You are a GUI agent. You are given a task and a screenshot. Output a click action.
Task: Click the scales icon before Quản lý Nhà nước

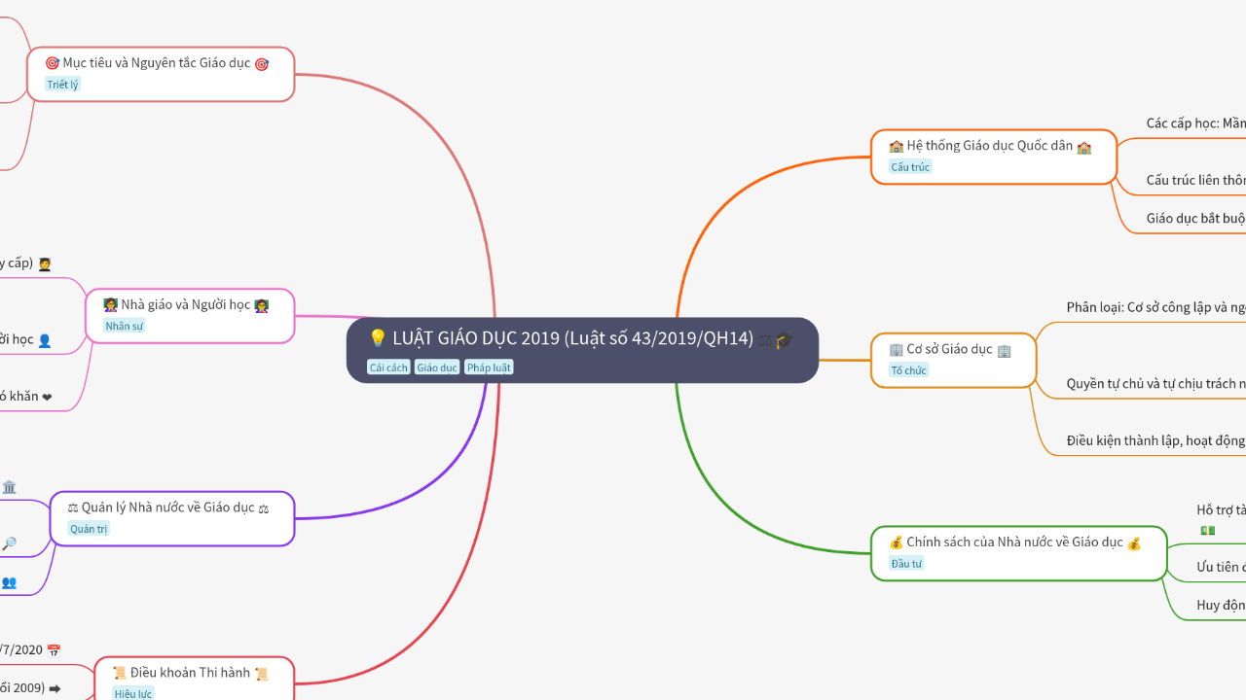(x=73, y=507)
